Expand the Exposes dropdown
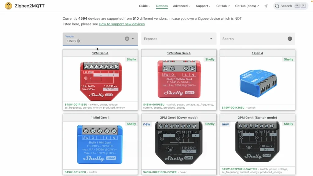The height and width of the screenshot is (176, 313). click(211, 39)
